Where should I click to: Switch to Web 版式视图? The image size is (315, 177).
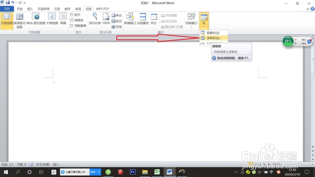click(x=36, y=19)
